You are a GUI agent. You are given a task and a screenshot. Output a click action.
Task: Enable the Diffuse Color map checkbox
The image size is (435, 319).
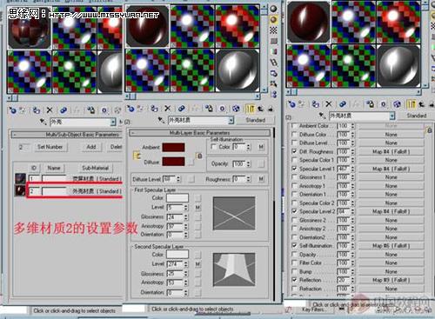point(294,134)
